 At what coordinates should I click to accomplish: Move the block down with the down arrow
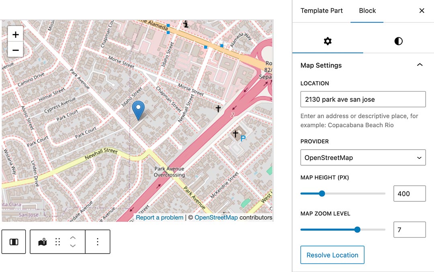73,245
